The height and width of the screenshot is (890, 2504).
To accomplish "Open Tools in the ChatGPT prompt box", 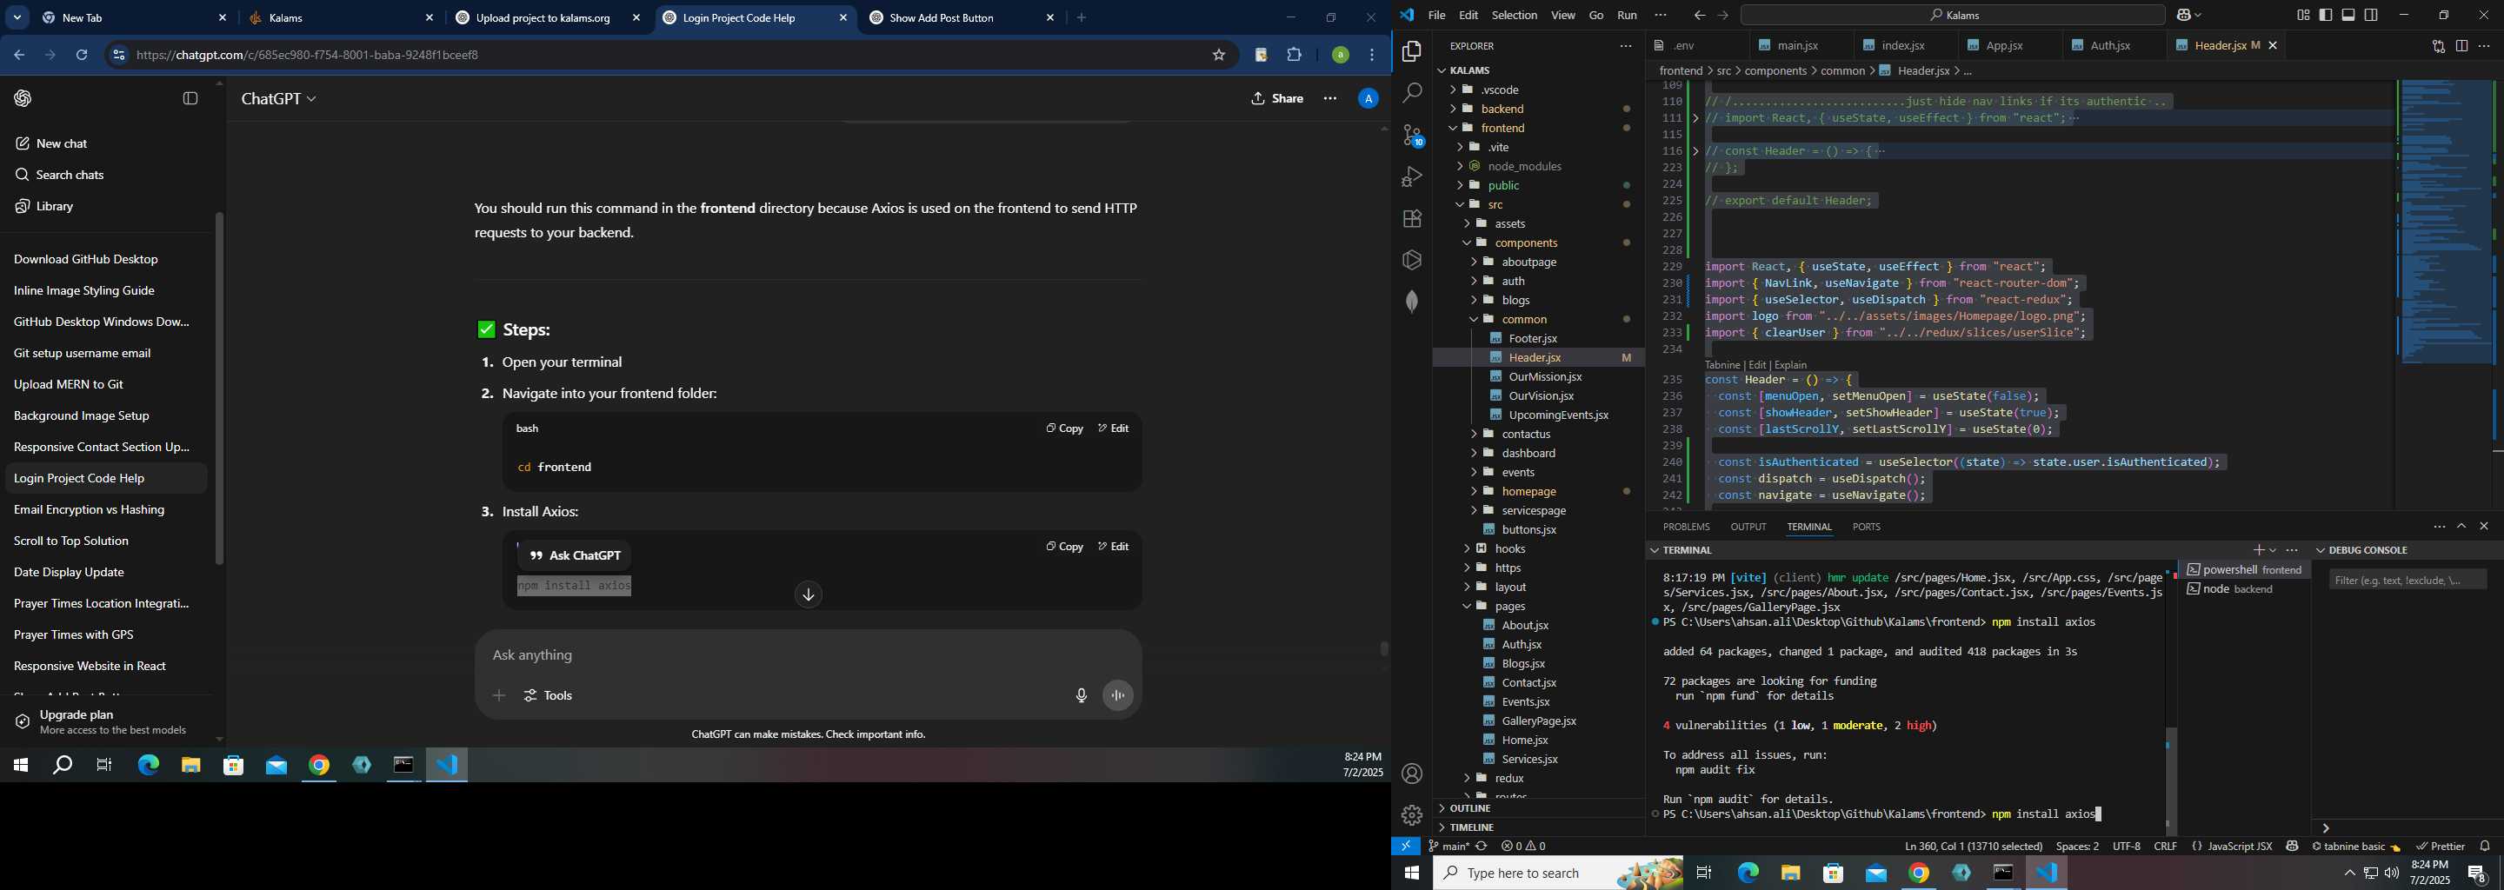I will (549, 695).
